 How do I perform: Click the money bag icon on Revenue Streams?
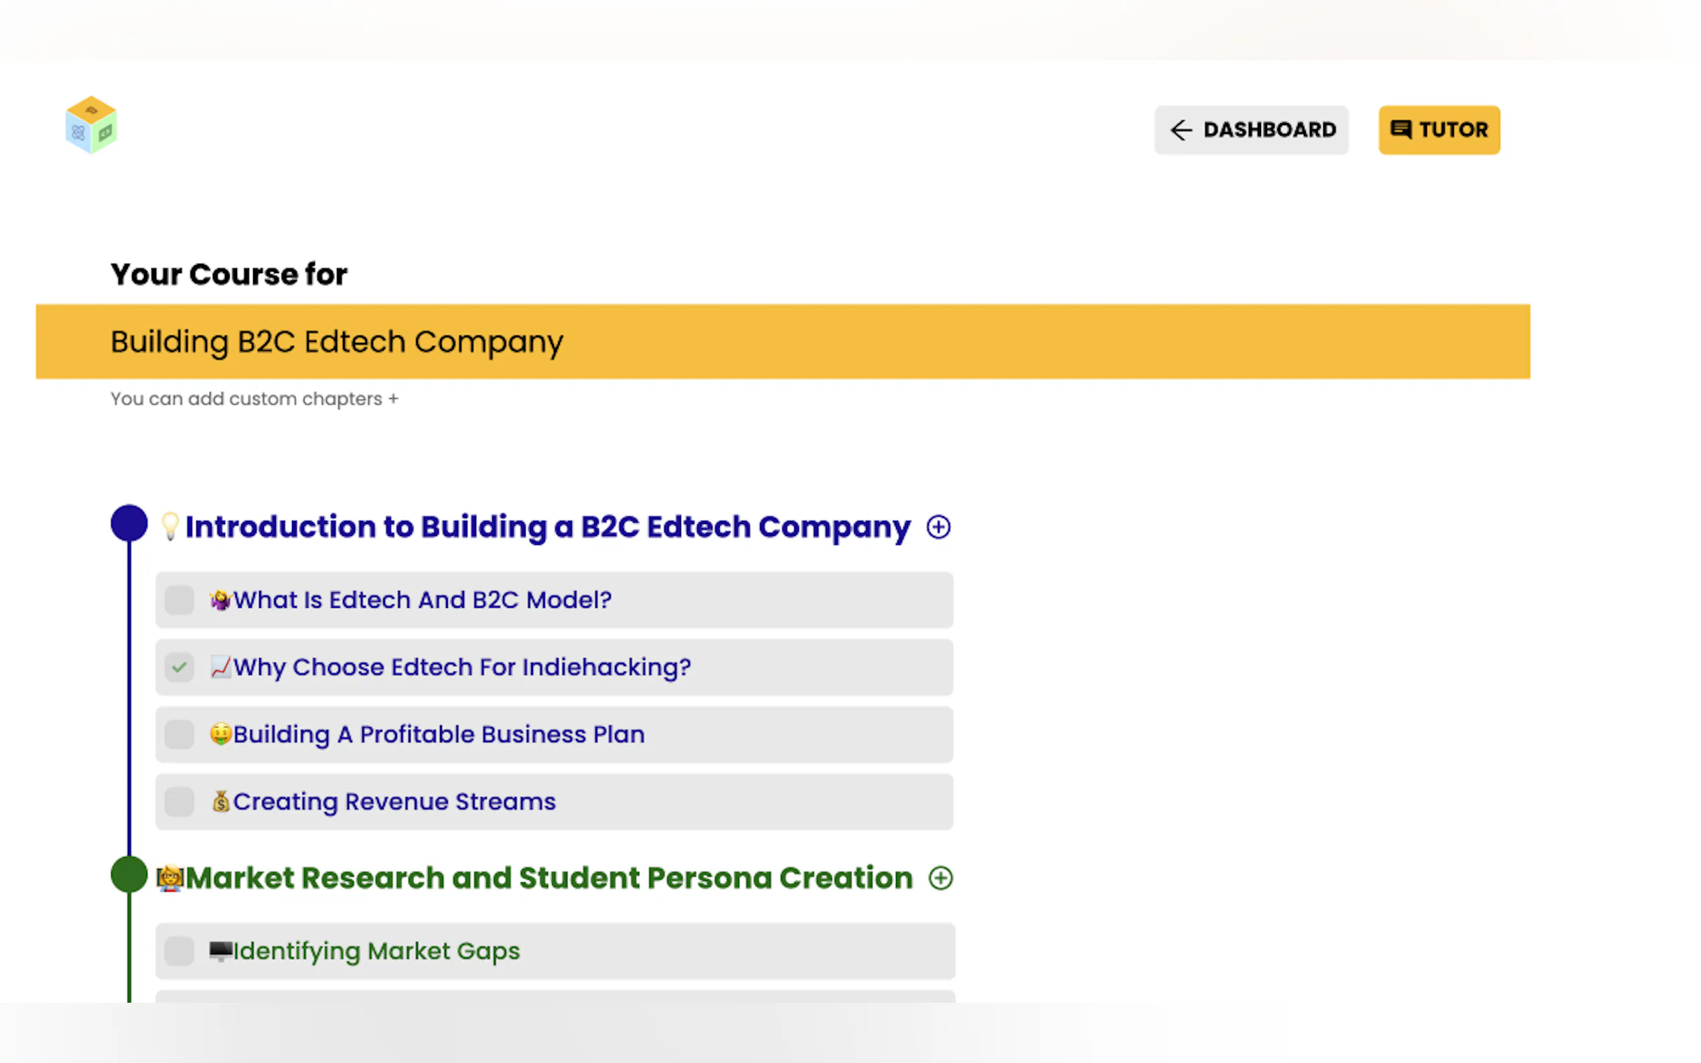[x=221, y=801]
